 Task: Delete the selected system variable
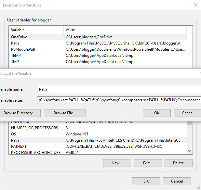[x=178, y=163]
